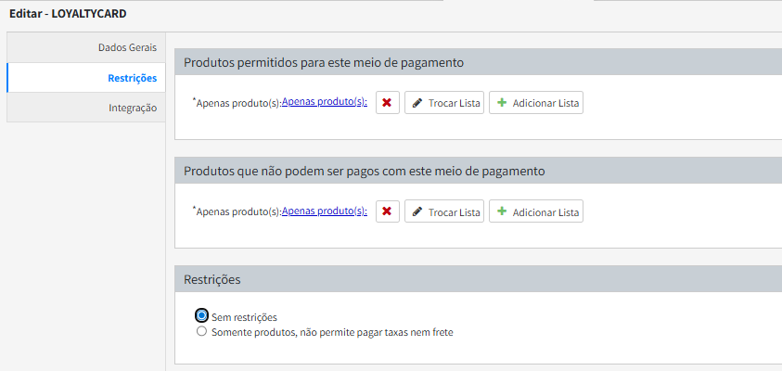Select the 'Sem restrições' radio option
The image size is (782, 371).
(201, 316)
